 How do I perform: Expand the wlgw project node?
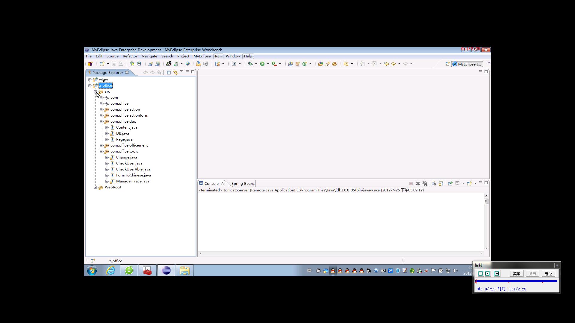pos(90,80)
